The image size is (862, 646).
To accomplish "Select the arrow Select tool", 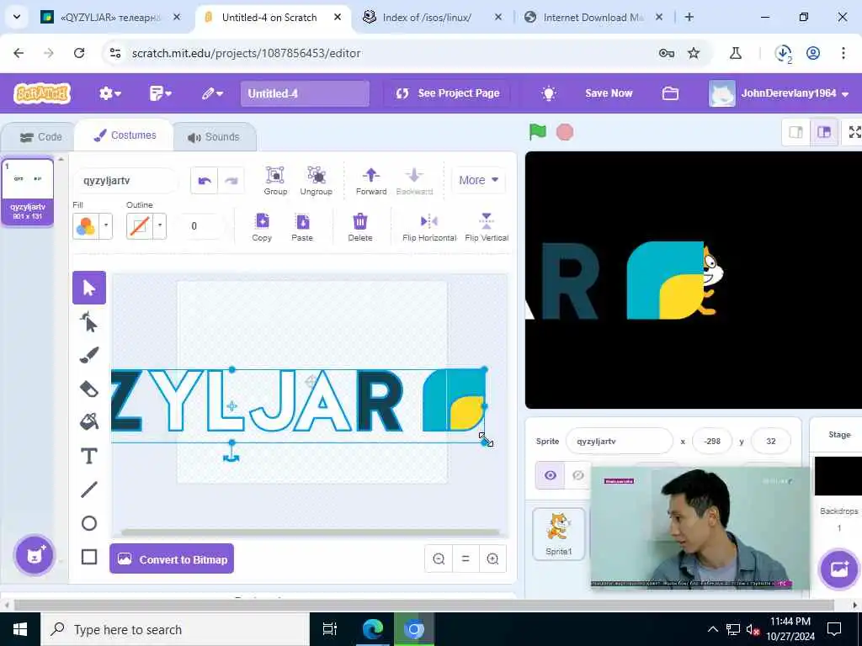I will (x=89, y=288).
